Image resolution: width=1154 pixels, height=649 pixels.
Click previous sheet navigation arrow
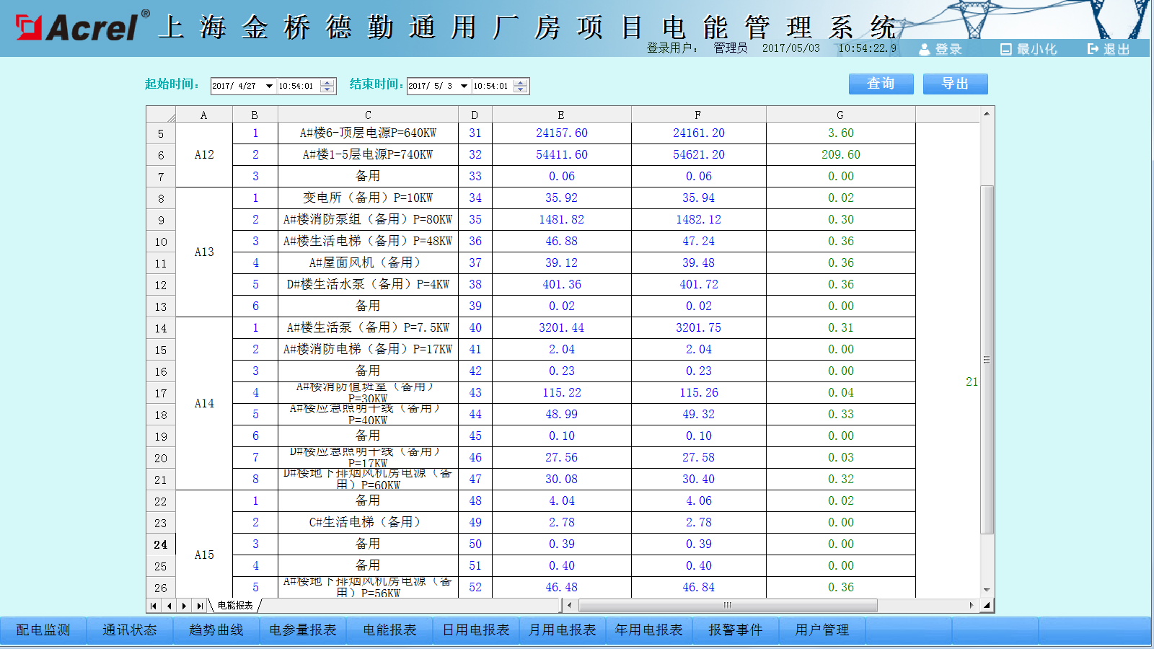pyautogui.click(x=169, y=606)
